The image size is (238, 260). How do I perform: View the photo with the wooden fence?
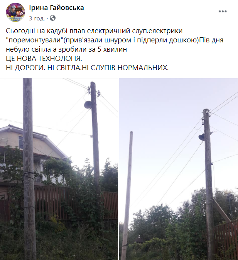click(x=59, y=169)
